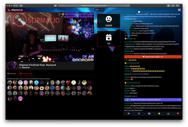Viewport: 188px width, 127px height.
Task: Click the button left of address bar
Action: 55,5
